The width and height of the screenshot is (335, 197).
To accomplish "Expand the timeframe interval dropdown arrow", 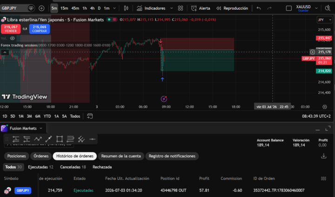I will (x=114, y=8).
